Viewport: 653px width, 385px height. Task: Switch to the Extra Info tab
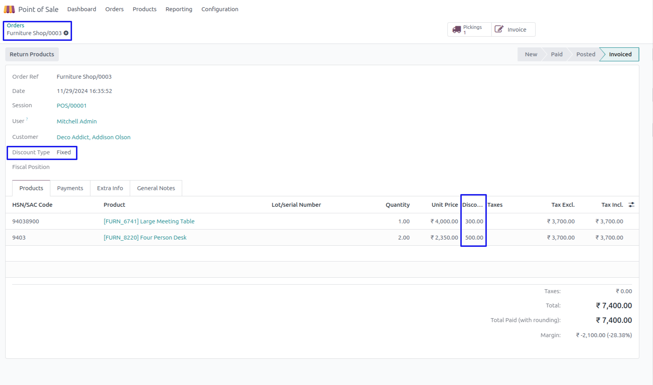coord(110,188)
